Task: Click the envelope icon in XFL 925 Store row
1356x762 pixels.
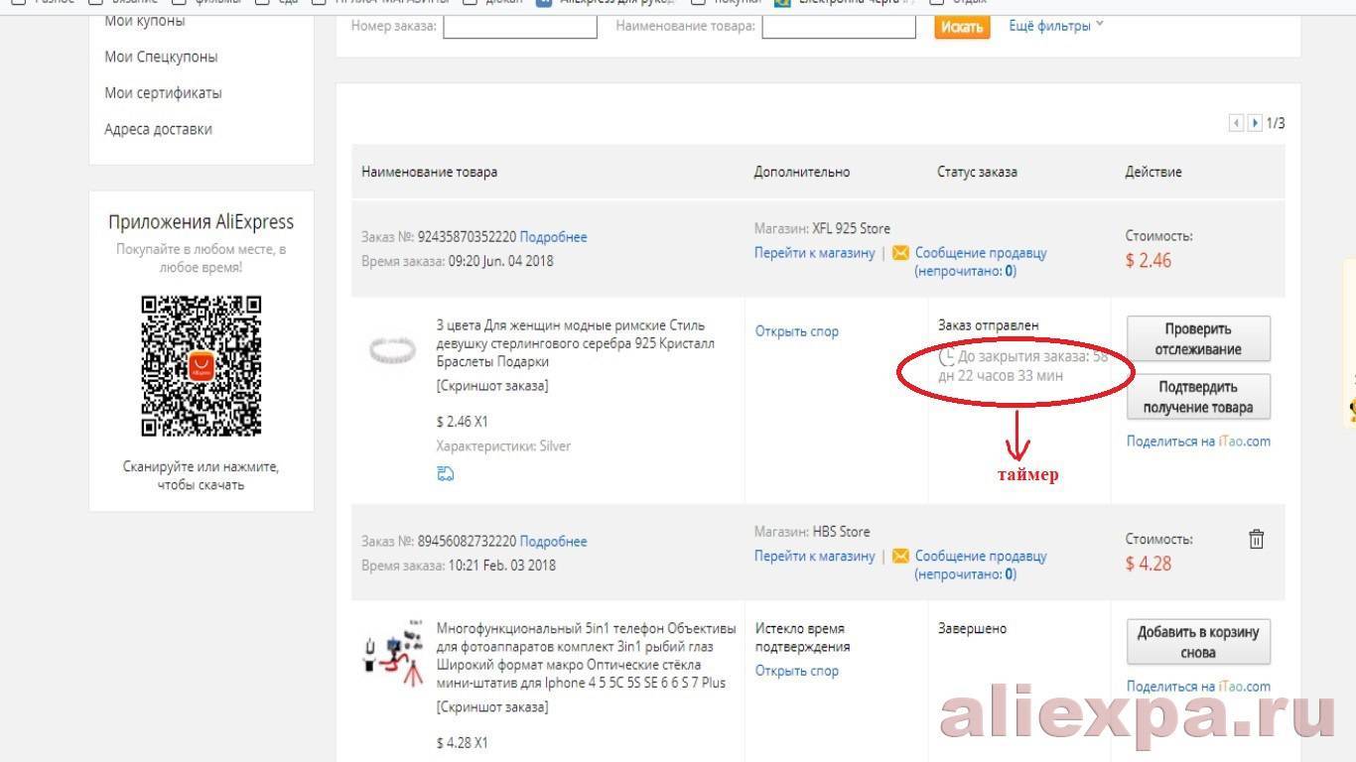Action: (x=900, y=253)
